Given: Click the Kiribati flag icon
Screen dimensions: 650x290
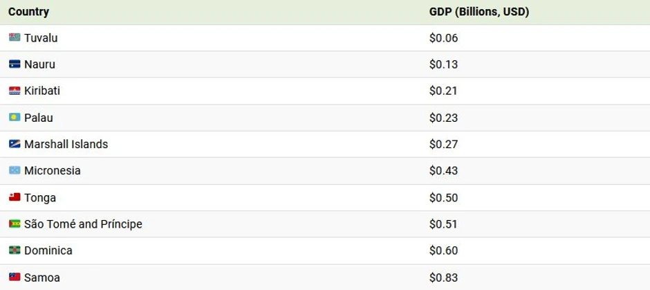Looking at the screenshot, I should [15, 91].
